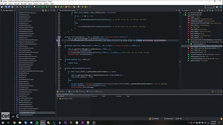223x125 pixels.
Task: Expand Warnings group in Problems view
Action: [x=57, y=99]
